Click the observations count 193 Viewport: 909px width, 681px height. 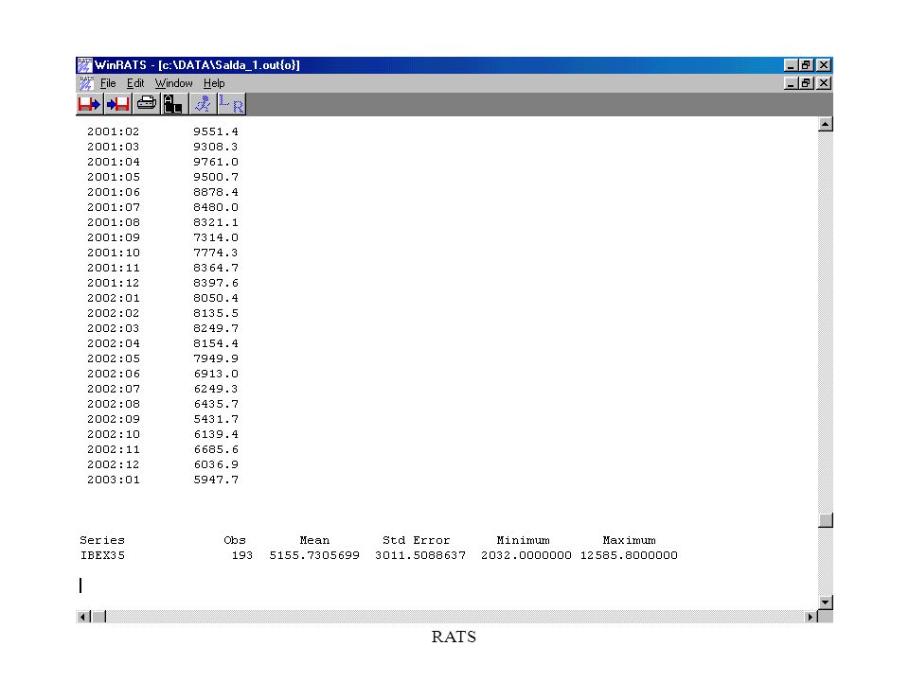pyautogui.click(x=242, y=555)
